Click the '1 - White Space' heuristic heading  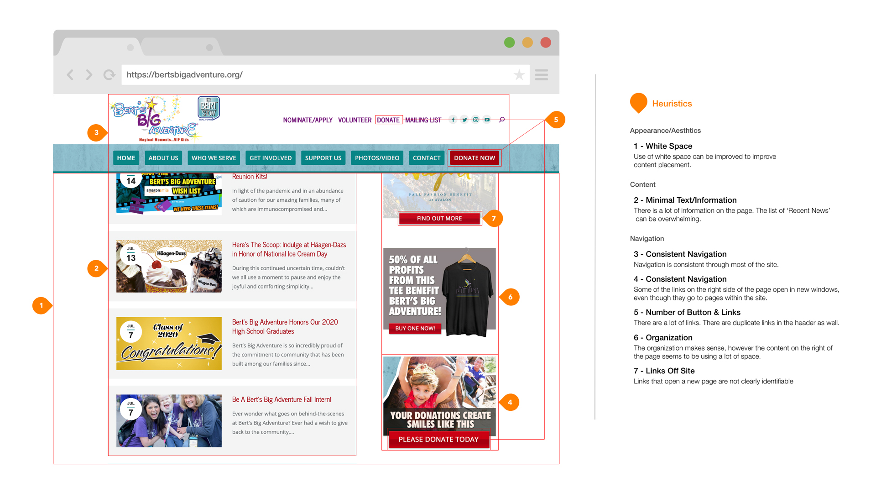coord(663,146)
